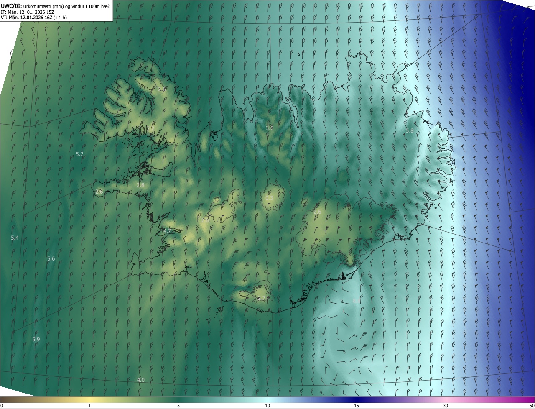Viewport: 535px width, 409px height.
Task: Click the '15' label on the color scale
Action: pos(357,406)
